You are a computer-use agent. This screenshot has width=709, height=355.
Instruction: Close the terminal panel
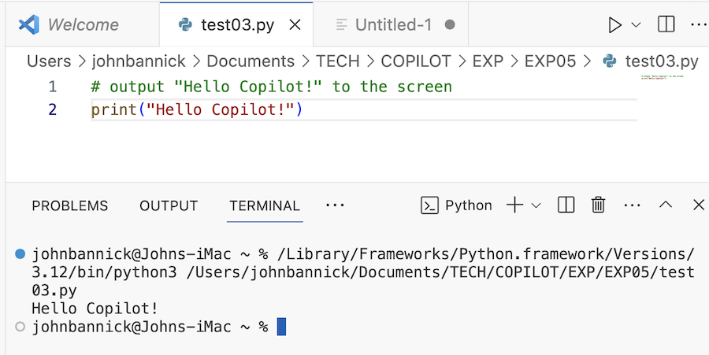699,205
